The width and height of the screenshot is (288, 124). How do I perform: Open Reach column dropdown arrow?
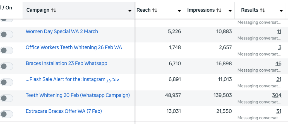point(179,11)
